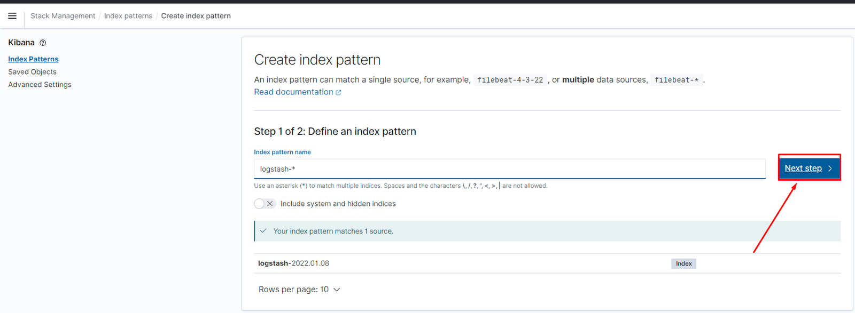Open the hamburger navigation menu
The image size is (855, 313).
[x=12, y=16]
